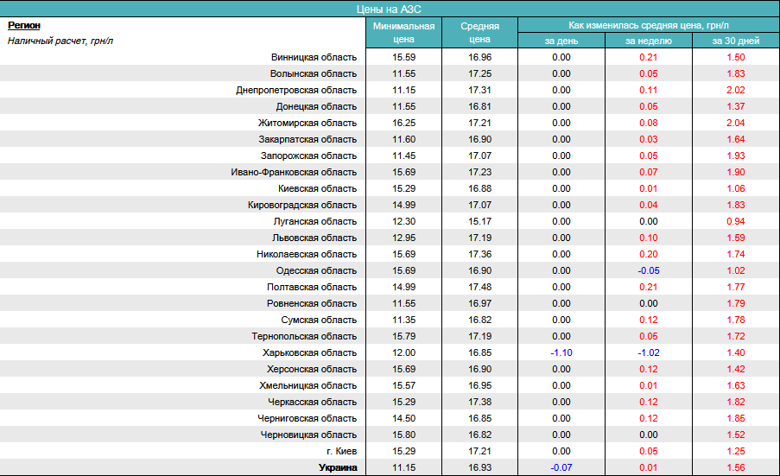Screen dimensions: 780x476
Task: Click Черновицкая's minimum price 15.80
Action: [x=403, y=435]
